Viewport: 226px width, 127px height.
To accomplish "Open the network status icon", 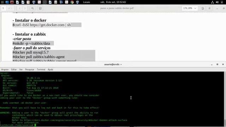I will pos(213,2).
